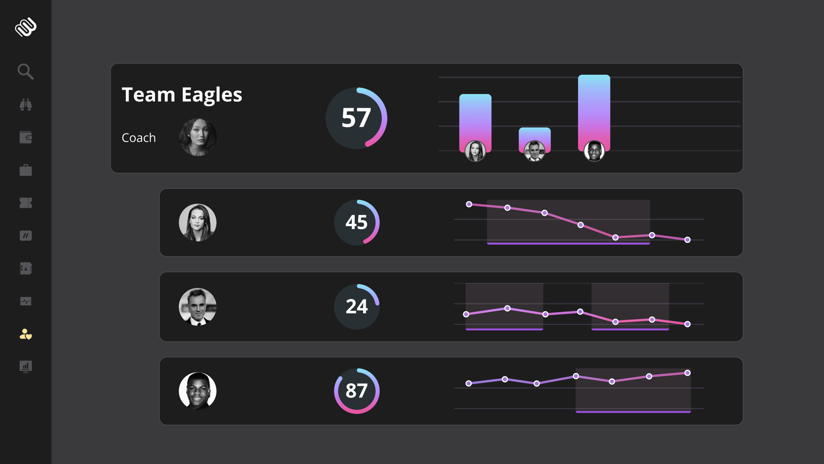Image resolution: width=824 pixels, height=464 pixels.
Task: Open the binoculars icon in sidebar
Action: coord(25,104)
